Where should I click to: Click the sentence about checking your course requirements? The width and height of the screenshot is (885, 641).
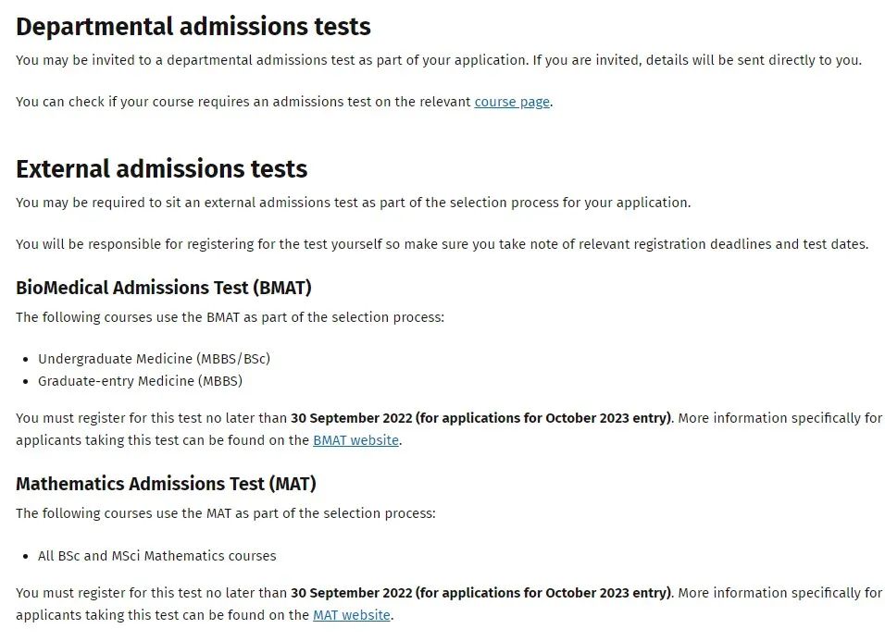point(284,102)
